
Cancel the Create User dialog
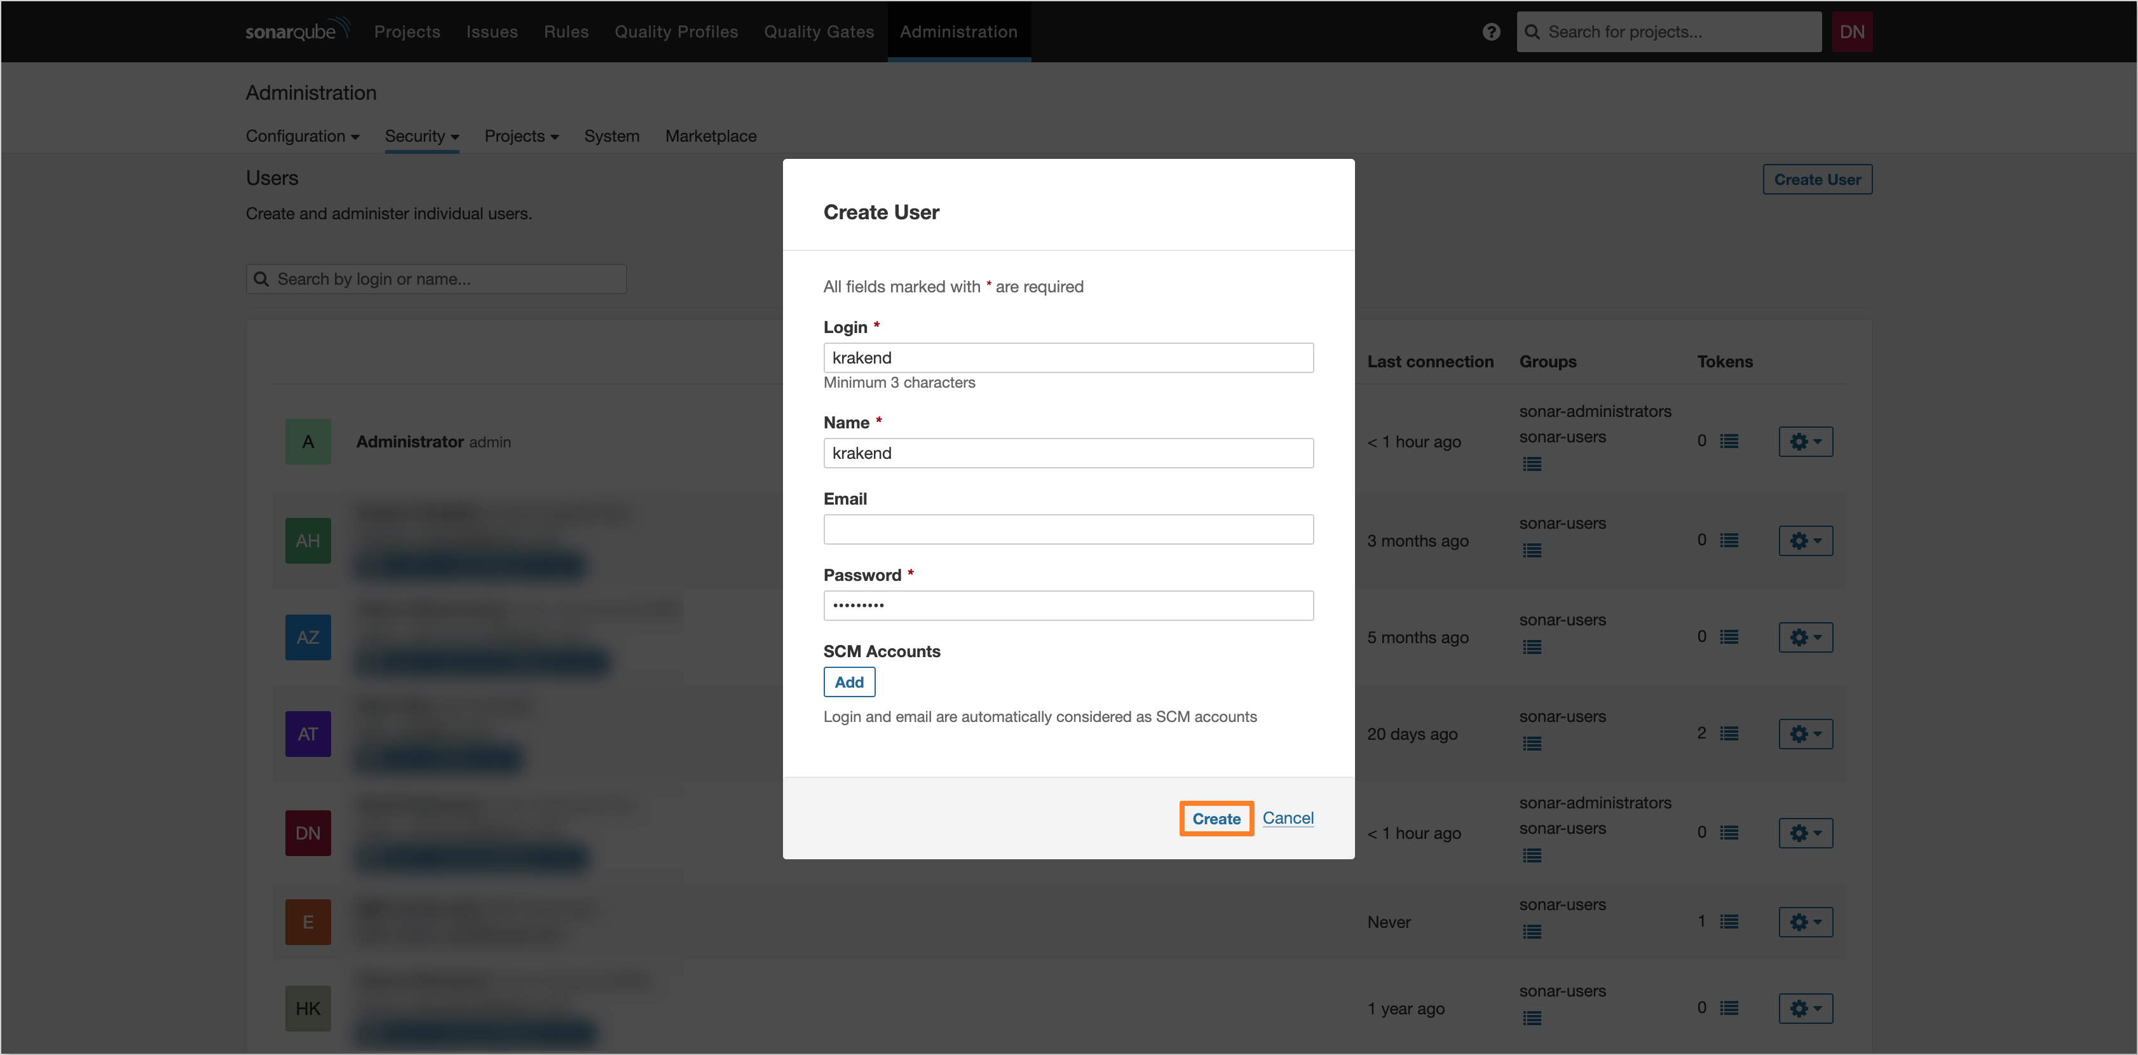pyautogui.click(x=1287, y=817)
